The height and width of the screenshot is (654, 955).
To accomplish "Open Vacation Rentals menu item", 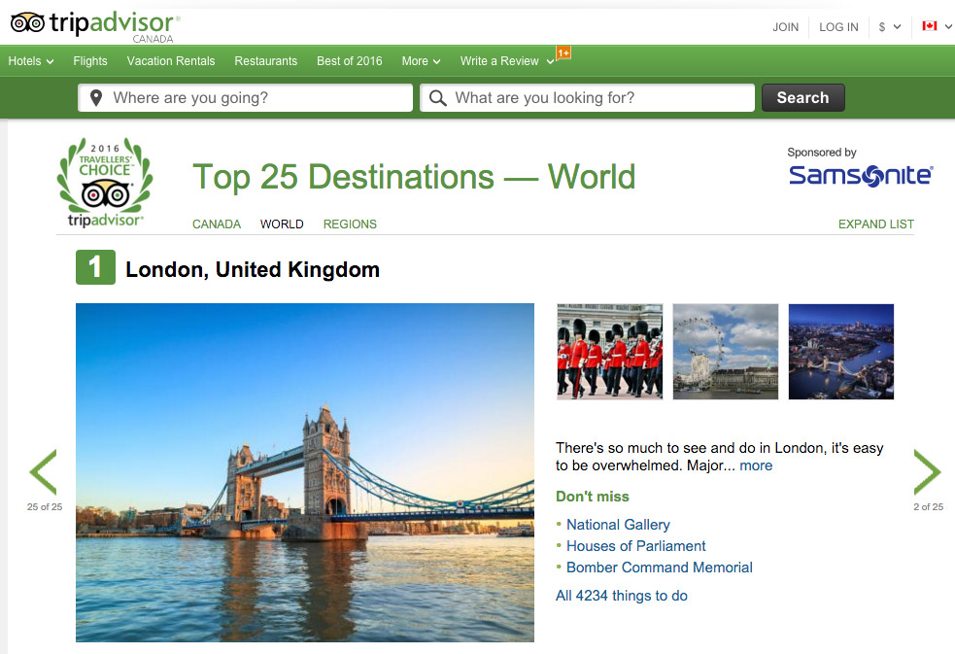I will tap(171, 61).
